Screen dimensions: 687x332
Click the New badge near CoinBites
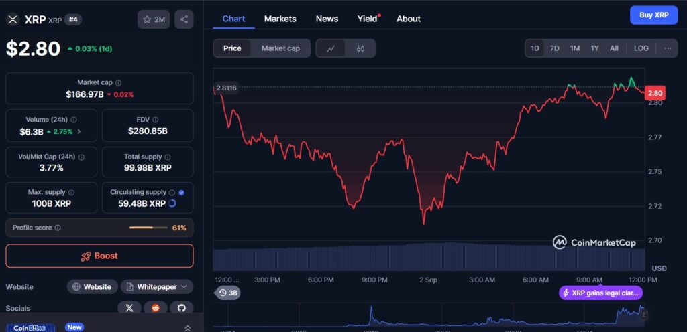point(74,327)
